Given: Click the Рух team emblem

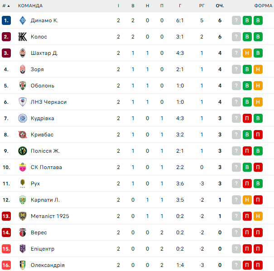Looking at the screenshot, I should 23,184.
